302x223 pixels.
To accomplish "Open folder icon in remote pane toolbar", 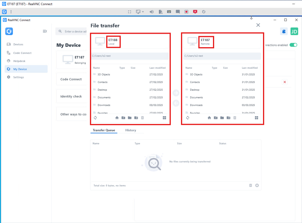I will (x=222, y=118).
